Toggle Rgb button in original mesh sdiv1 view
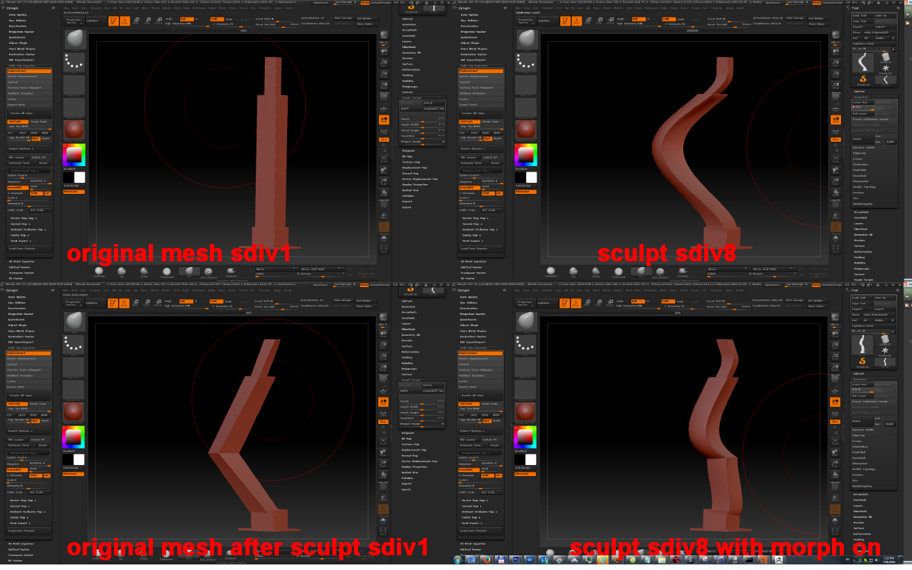 tap(186, 19)
